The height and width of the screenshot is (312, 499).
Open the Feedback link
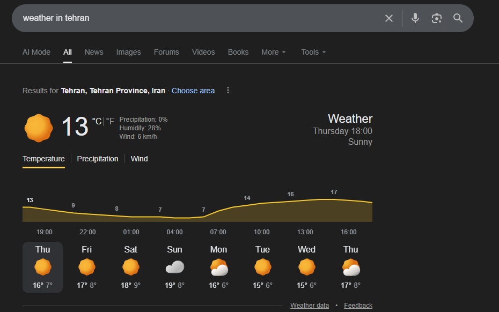(x=358, y=306)
